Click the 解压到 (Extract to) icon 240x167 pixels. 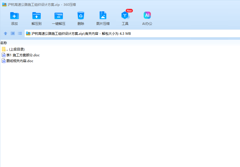37,16
